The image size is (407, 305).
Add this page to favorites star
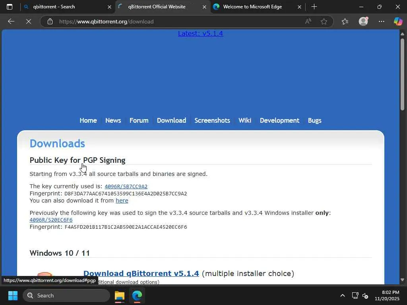(324, 21)
